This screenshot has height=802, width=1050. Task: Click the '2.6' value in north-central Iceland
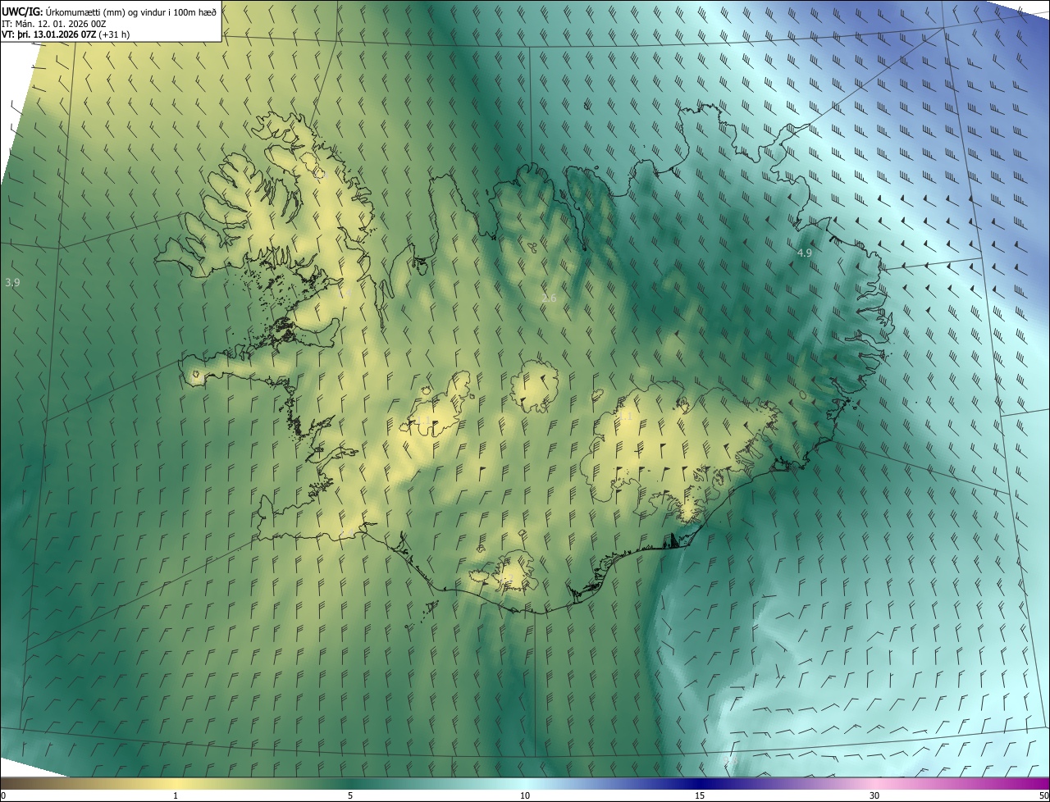(549, 298)
